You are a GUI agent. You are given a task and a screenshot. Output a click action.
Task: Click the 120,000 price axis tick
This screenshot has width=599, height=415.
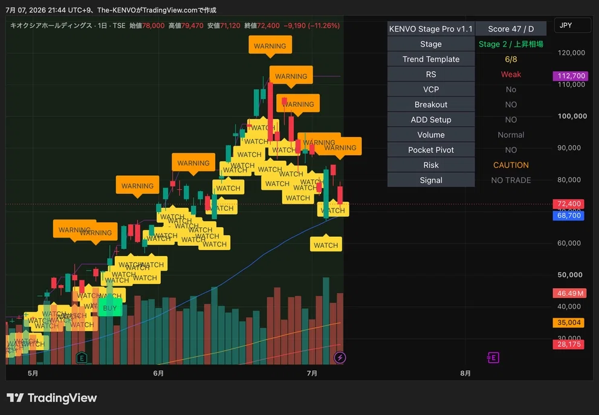(571, 53)
